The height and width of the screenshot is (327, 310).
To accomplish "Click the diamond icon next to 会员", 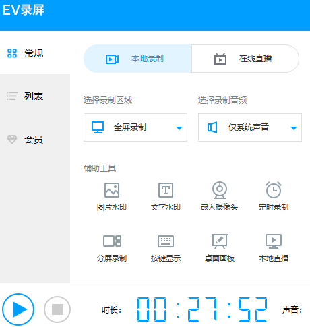I will 12,140.
